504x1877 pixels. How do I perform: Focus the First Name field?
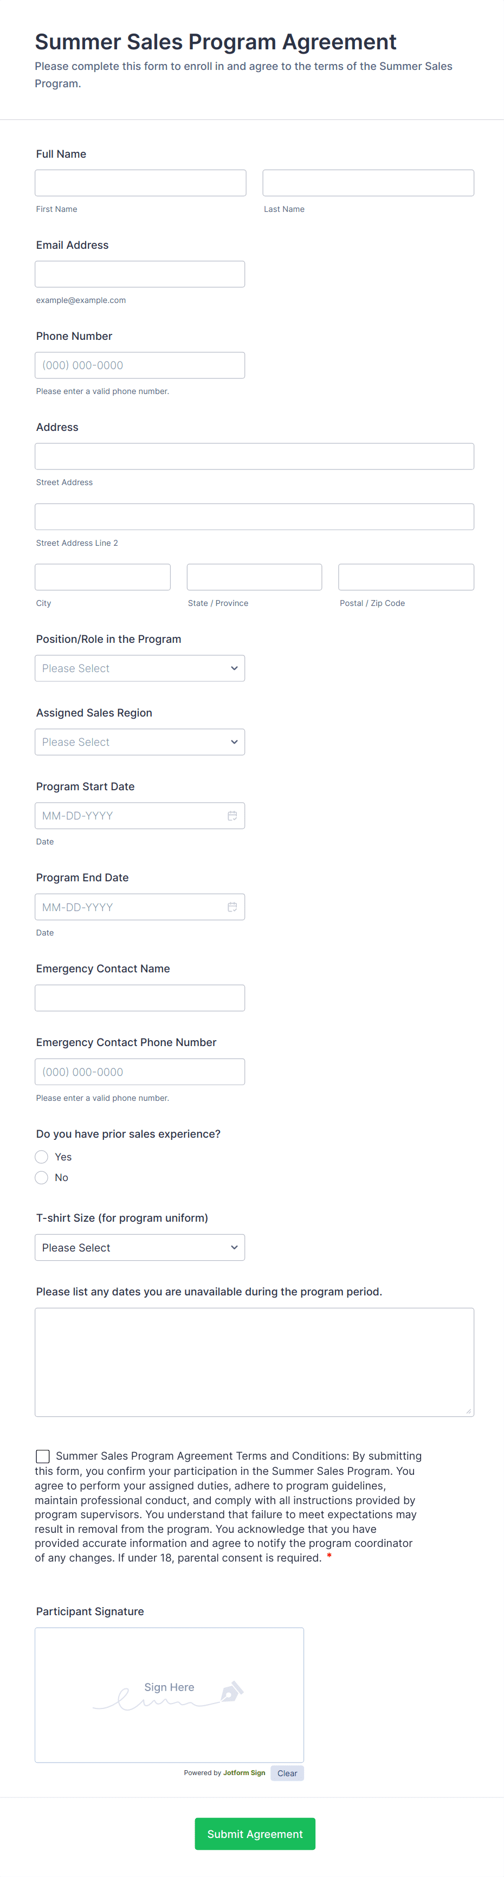(x=140, y=183)
